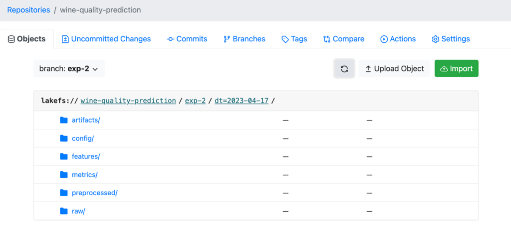The height and width of the screenshot is (242, 511).
Task: Click the config folder icon
Action: point(64,138)
